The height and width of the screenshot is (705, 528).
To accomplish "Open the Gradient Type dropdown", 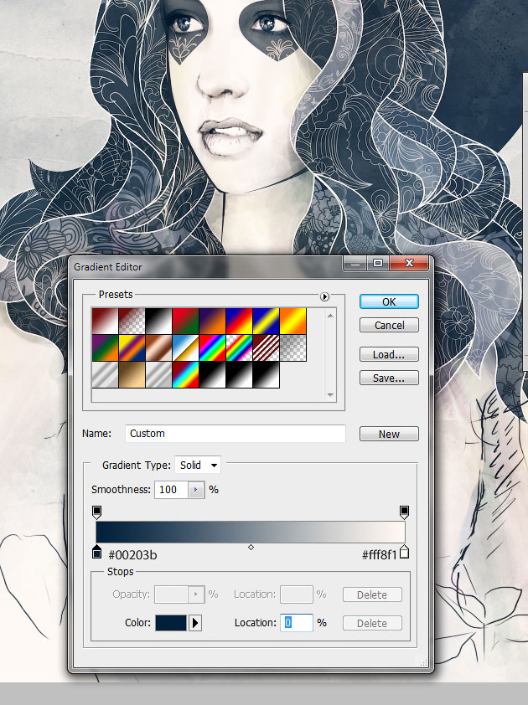I will pyautogui.click(x=198, y=465).
